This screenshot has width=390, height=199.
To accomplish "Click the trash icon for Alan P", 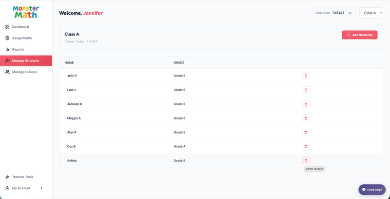I will [x=306, y=133].
